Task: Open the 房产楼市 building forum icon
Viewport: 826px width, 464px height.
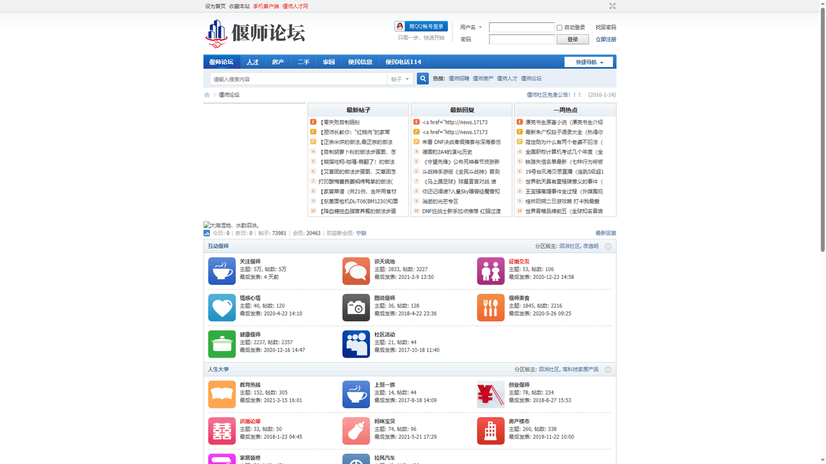Action: tap(491, 431)
